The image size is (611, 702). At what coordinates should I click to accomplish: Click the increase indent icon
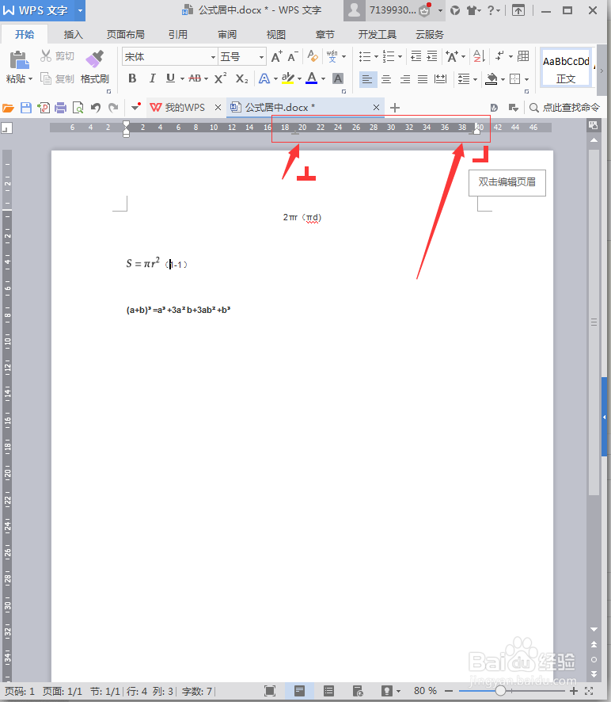point(432,56)
